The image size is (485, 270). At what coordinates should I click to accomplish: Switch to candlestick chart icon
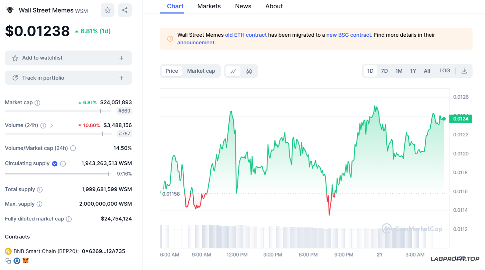[x=249, y=71]
